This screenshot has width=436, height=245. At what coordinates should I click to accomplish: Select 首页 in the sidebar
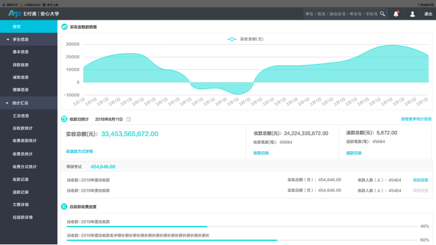point(17,27)
